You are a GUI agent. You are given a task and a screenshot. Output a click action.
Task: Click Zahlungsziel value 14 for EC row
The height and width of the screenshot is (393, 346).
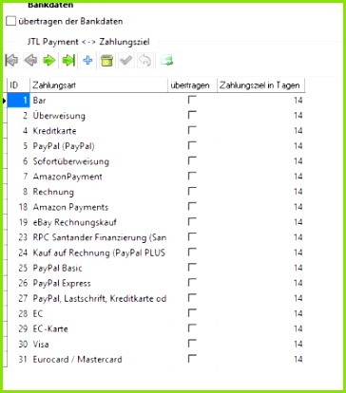click(298, 313)
